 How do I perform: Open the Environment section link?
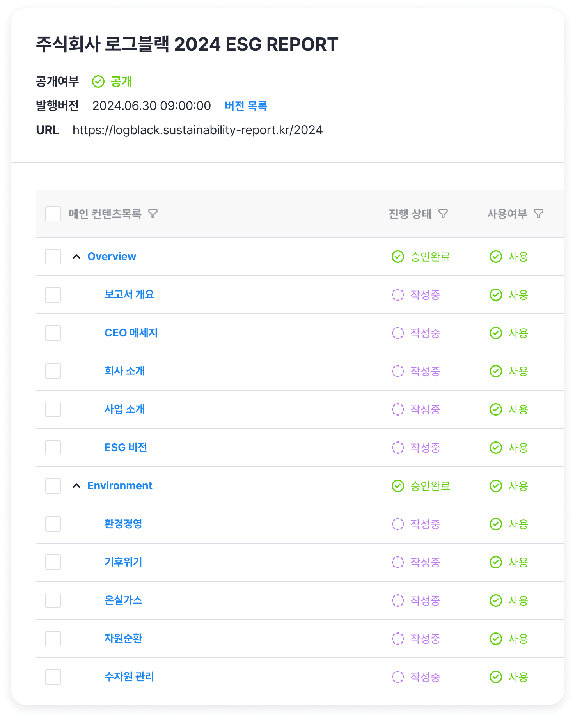coord(120,486)
